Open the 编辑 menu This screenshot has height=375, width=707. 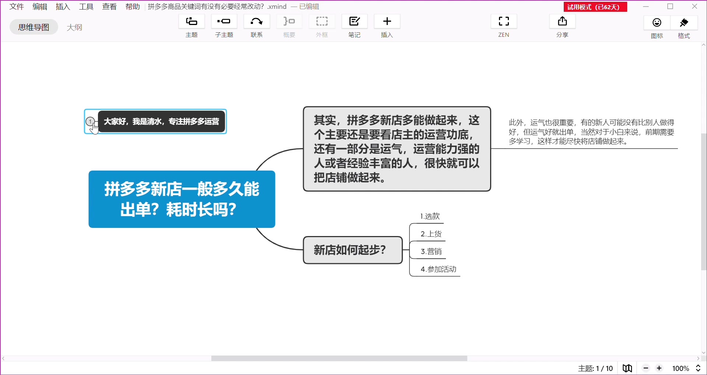pyautogui.click(x=40, y=7)
